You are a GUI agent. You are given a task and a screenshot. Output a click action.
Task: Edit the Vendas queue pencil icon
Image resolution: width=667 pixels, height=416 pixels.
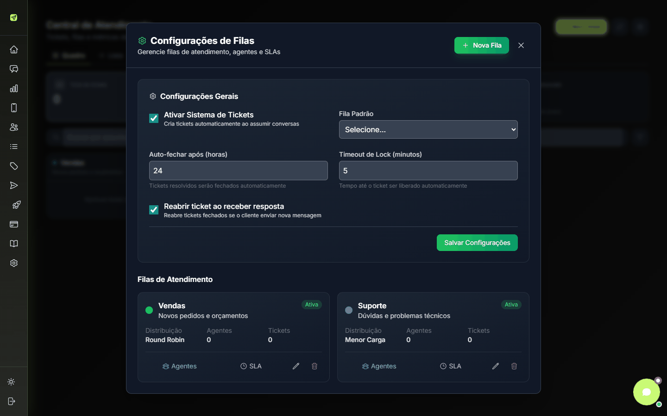pyautogui.click(x=296, y=366)
